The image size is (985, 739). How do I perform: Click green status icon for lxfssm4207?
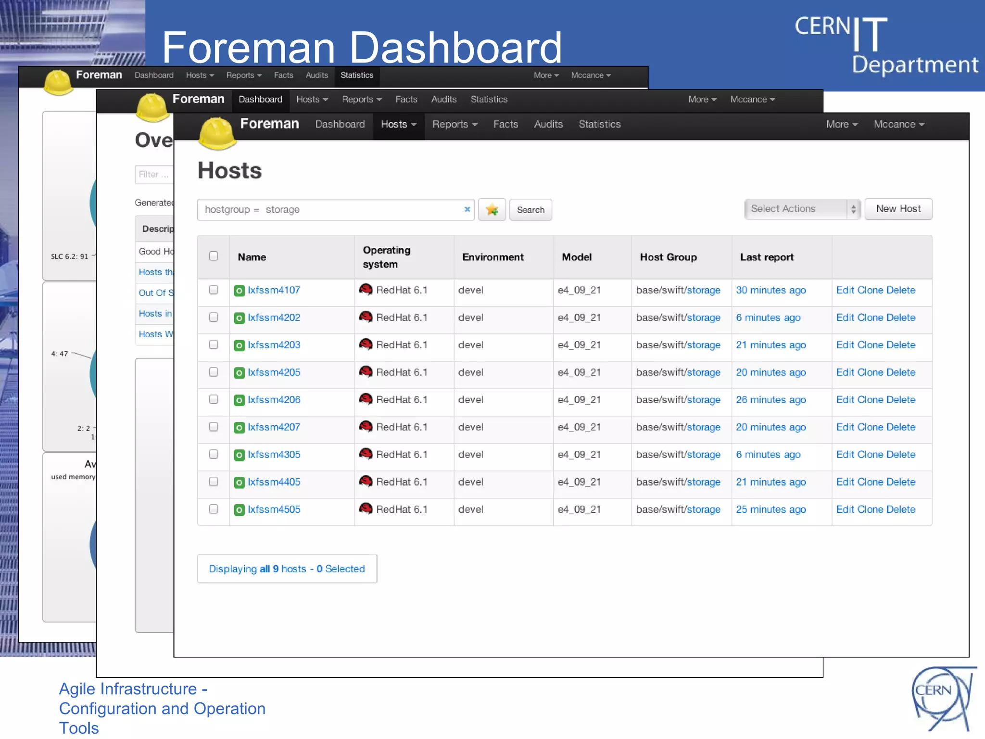239,428
